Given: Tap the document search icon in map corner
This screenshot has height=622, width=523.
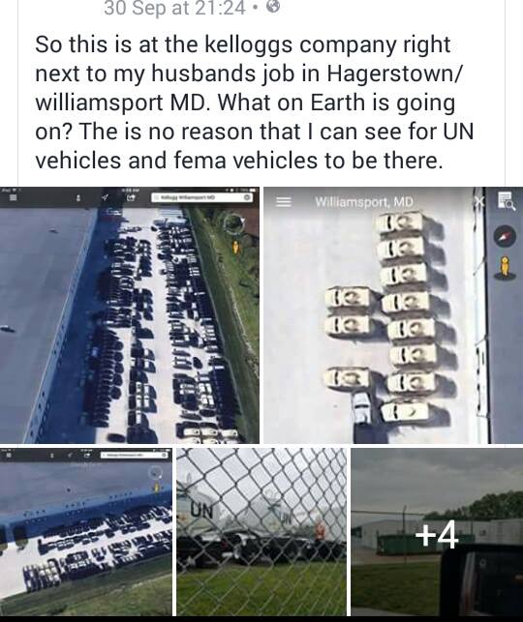Looking at the screenshot, I should tap(506, 200).
